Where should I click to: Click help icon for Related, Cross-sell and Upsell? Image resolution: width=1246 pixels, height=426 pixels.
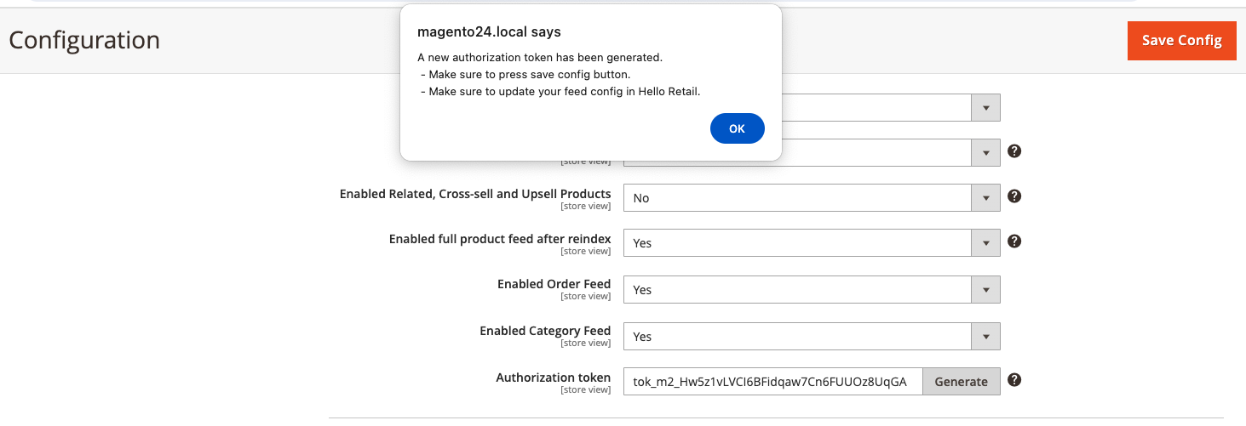tap(1014, 196)
